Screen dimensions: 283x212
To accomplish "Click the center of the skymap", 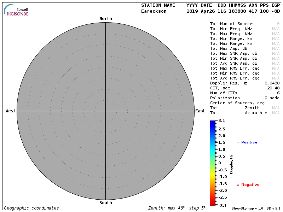I will (x=105, y=111).
